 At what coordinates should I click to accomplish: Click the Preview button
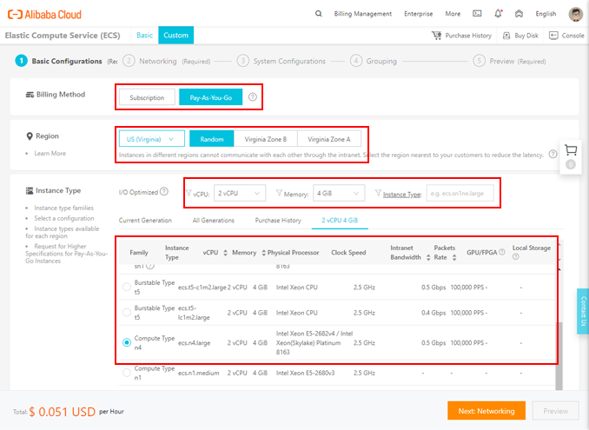tap(556, 411)
